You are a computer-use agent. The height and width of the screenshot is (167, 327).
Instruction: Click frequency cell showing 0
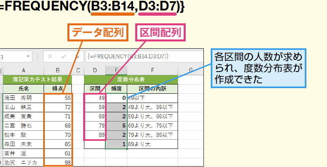click(116, 98)
